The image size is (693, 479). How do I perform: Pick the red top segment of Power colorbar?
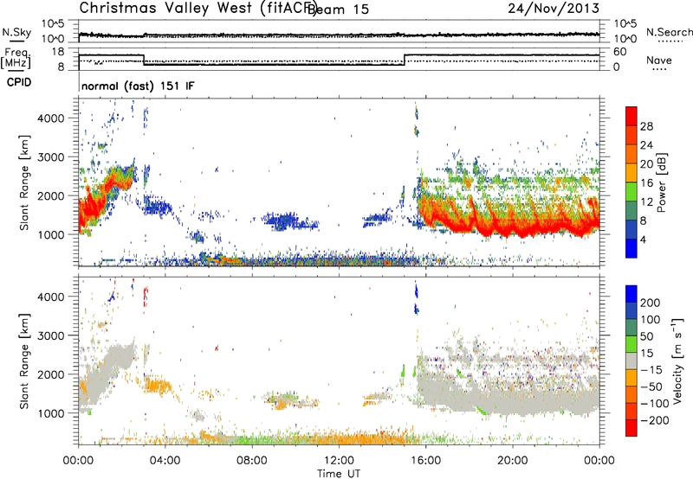631,116
